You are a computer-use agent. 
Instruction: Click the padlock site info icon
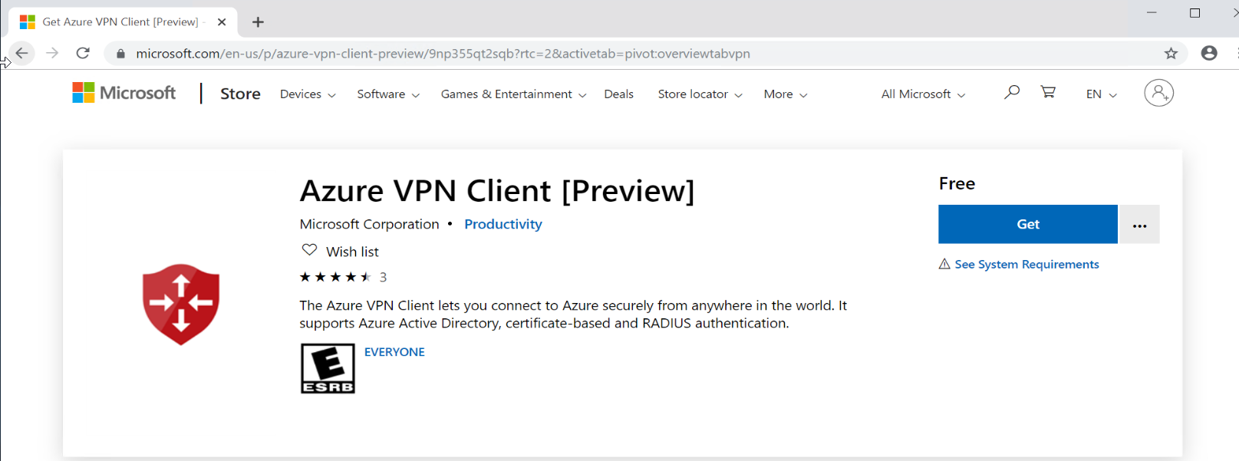click(120, 54)
